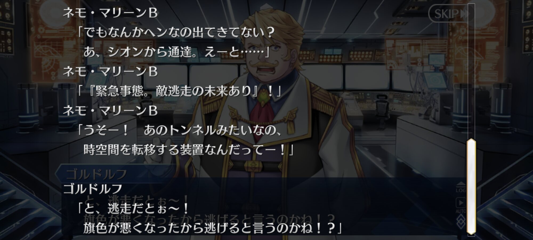This screenshot has height=240, width=533.
Task: Select log line 時空間を転移する装置なんだってー！
Action: click(188, 150)
